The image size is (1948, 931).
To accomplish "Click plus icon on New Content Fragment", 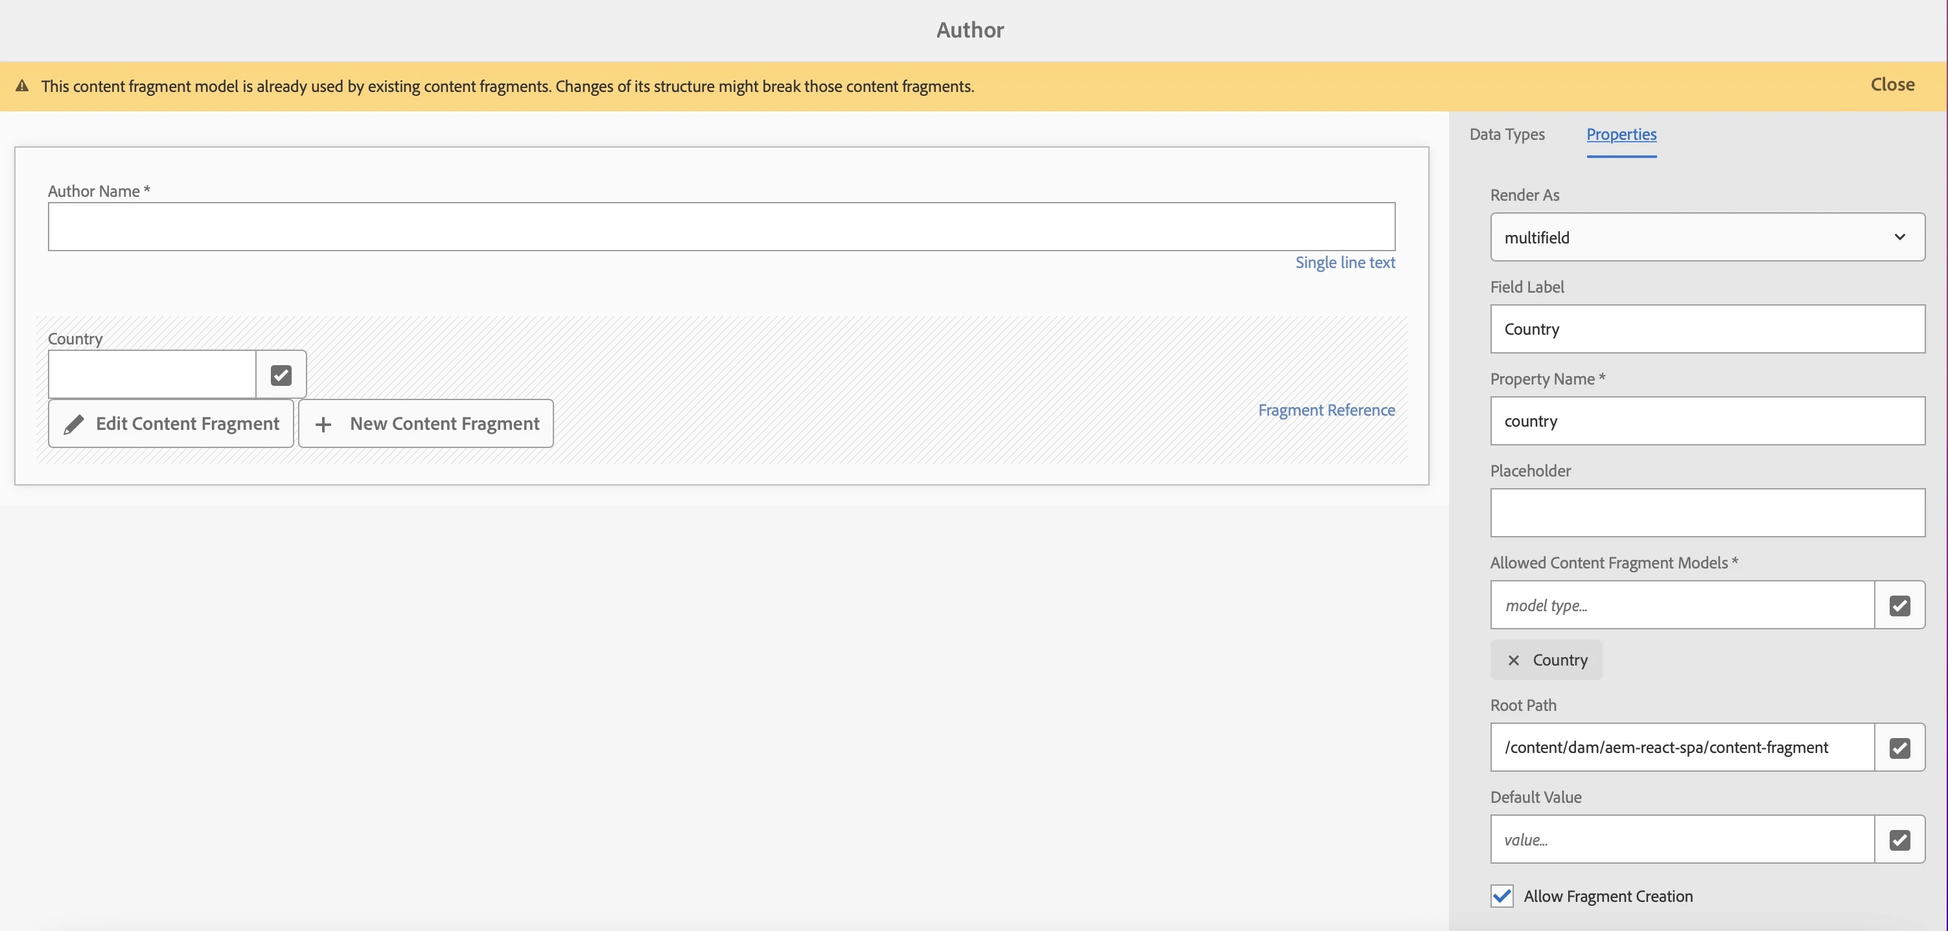I will coord(323,425).
